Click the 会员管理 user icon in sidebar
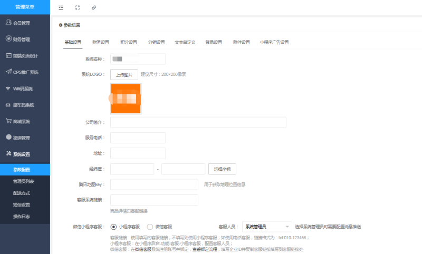This screenshot has height=254, width=422. pyautogui.click(x=8, y=23)
